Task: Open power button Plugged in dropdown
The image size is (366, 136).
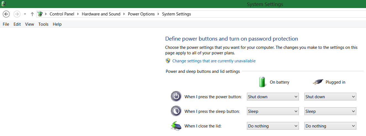Action: pyautogui.click(x=330, y=97)
